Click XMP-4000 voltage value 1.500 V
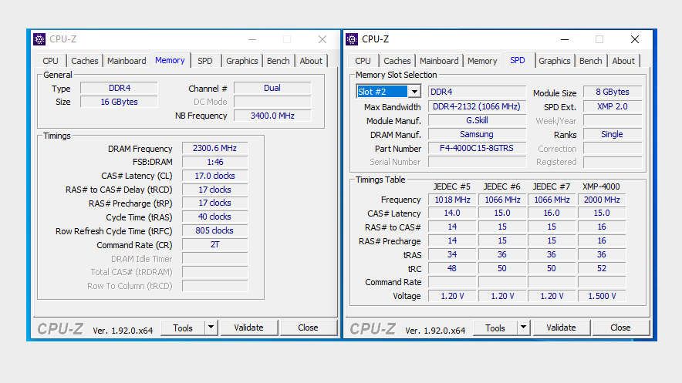682x383 pixels. [602, 296]
